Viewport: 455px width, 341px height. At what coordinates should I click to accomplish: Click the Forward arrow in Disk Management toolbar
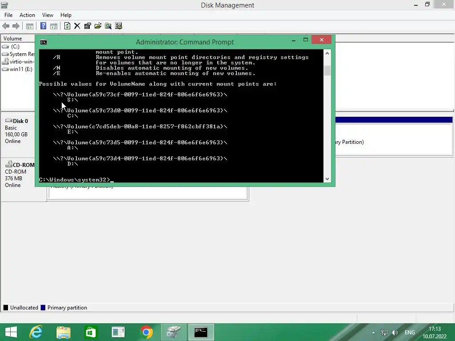point(16,26)
